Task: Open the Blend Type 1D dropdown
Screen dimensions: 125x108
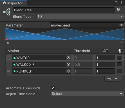Action: [80, 16]
